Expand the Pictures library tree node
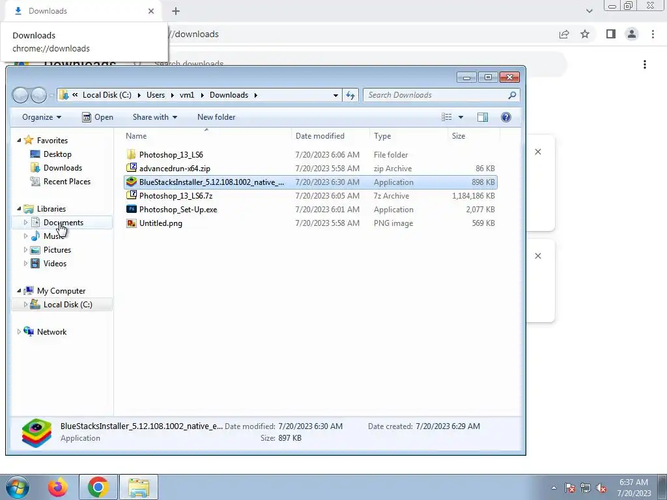The height and width of the screenshot is (500, 667). click(x=25, y=249)
